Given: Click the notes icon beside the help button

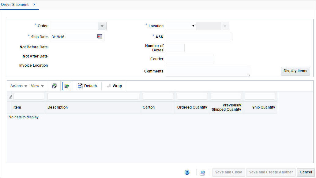Looking at the screenshot, I should click(202, 172).
